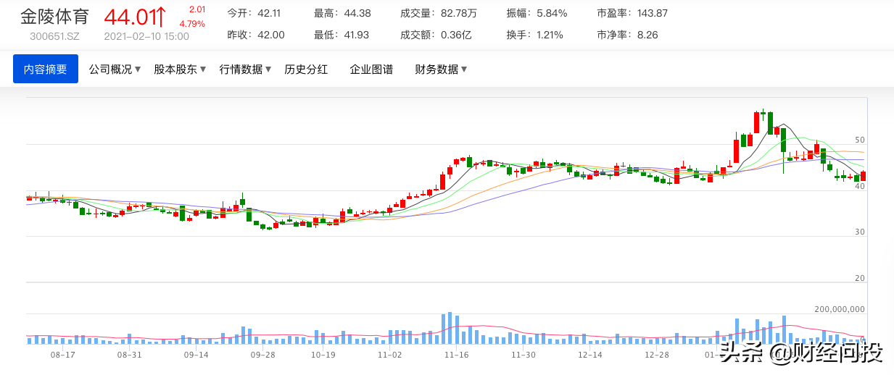
Task: Click the 振幅 value 5.84%
Action: (x=552, y=13)
